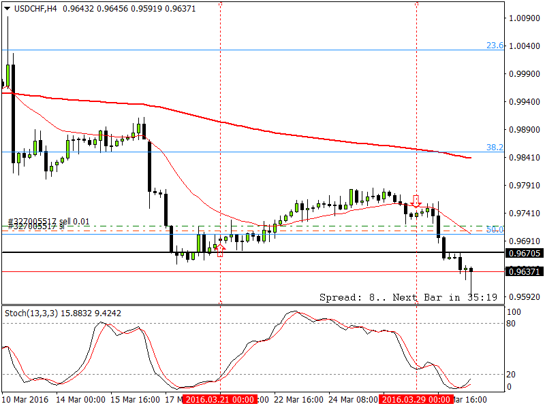Select the 50.0 Fibonacci level label

(x=495, y=229)
